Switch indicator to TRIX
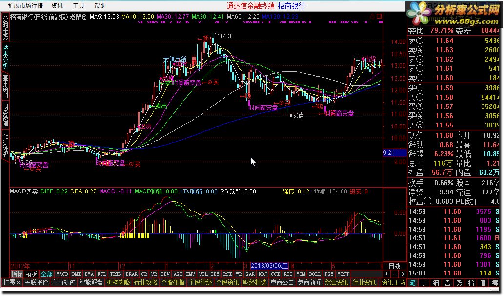 (x=116, y=274)
